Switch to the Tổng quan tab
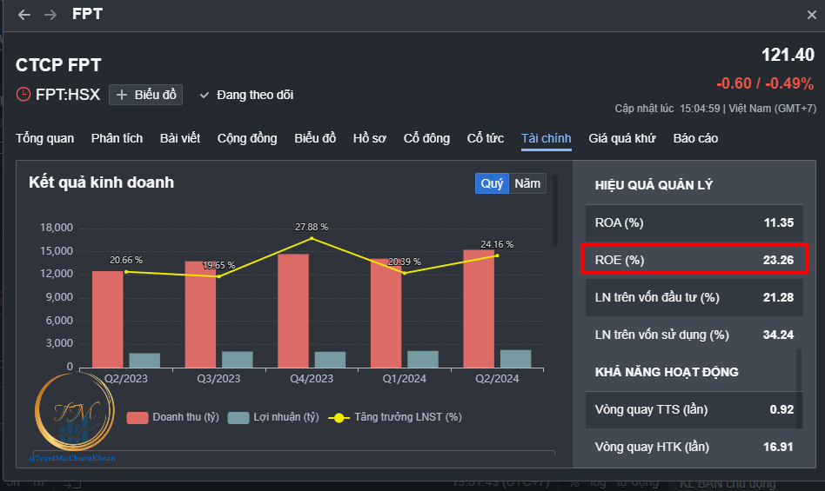 tap(44, 138)
